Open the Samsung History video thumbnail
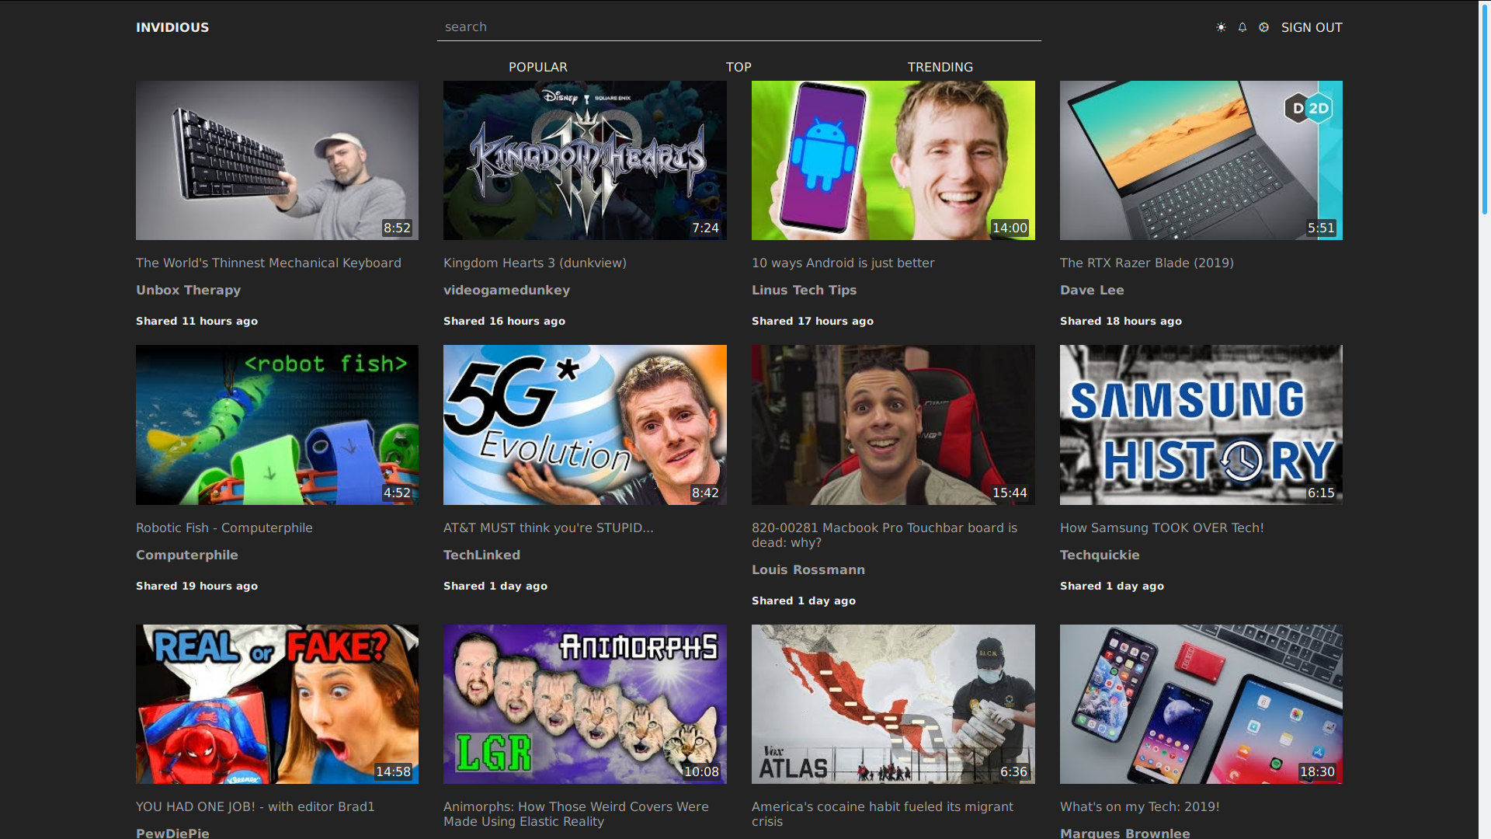 tap(1201, 425)
